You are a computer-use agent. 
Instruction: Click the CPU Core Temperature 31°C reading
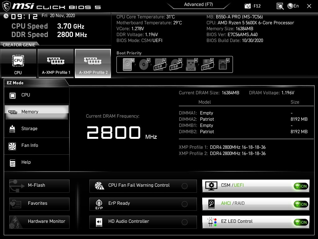click(x=146, y=17)
